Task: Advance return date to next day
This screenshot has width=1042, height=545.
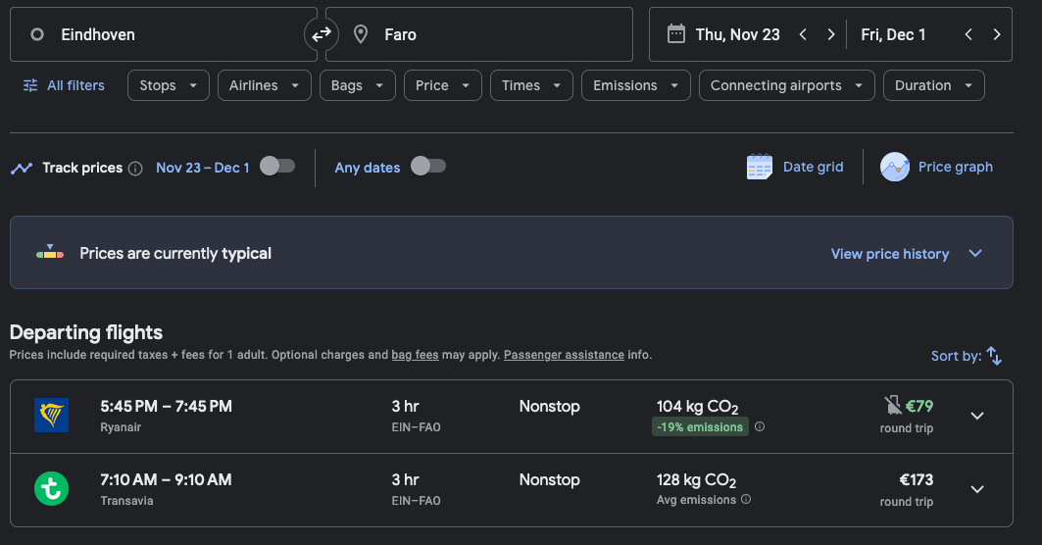Action: click(996, 35)
